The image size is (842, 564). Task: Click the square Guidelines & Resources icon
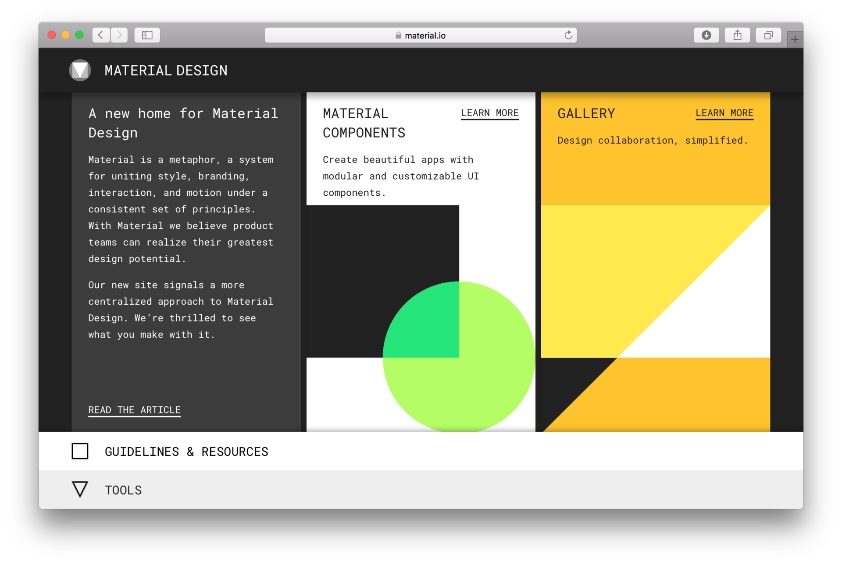[x=80, y=451]
